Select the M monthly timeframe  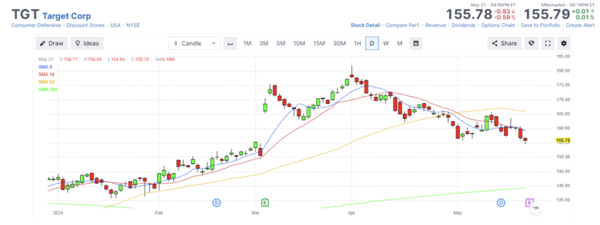coord(400,43)
